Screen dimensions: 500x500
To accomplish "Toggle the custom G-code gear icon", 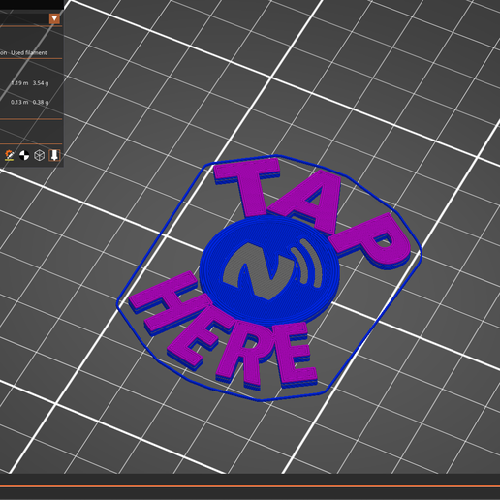I will [9, 155].
